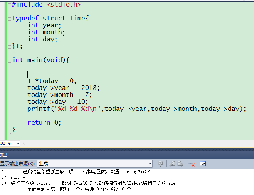This screenshot has width=254, height=195.
Task: Collapse the int main(void) function block
Action: 9,61
